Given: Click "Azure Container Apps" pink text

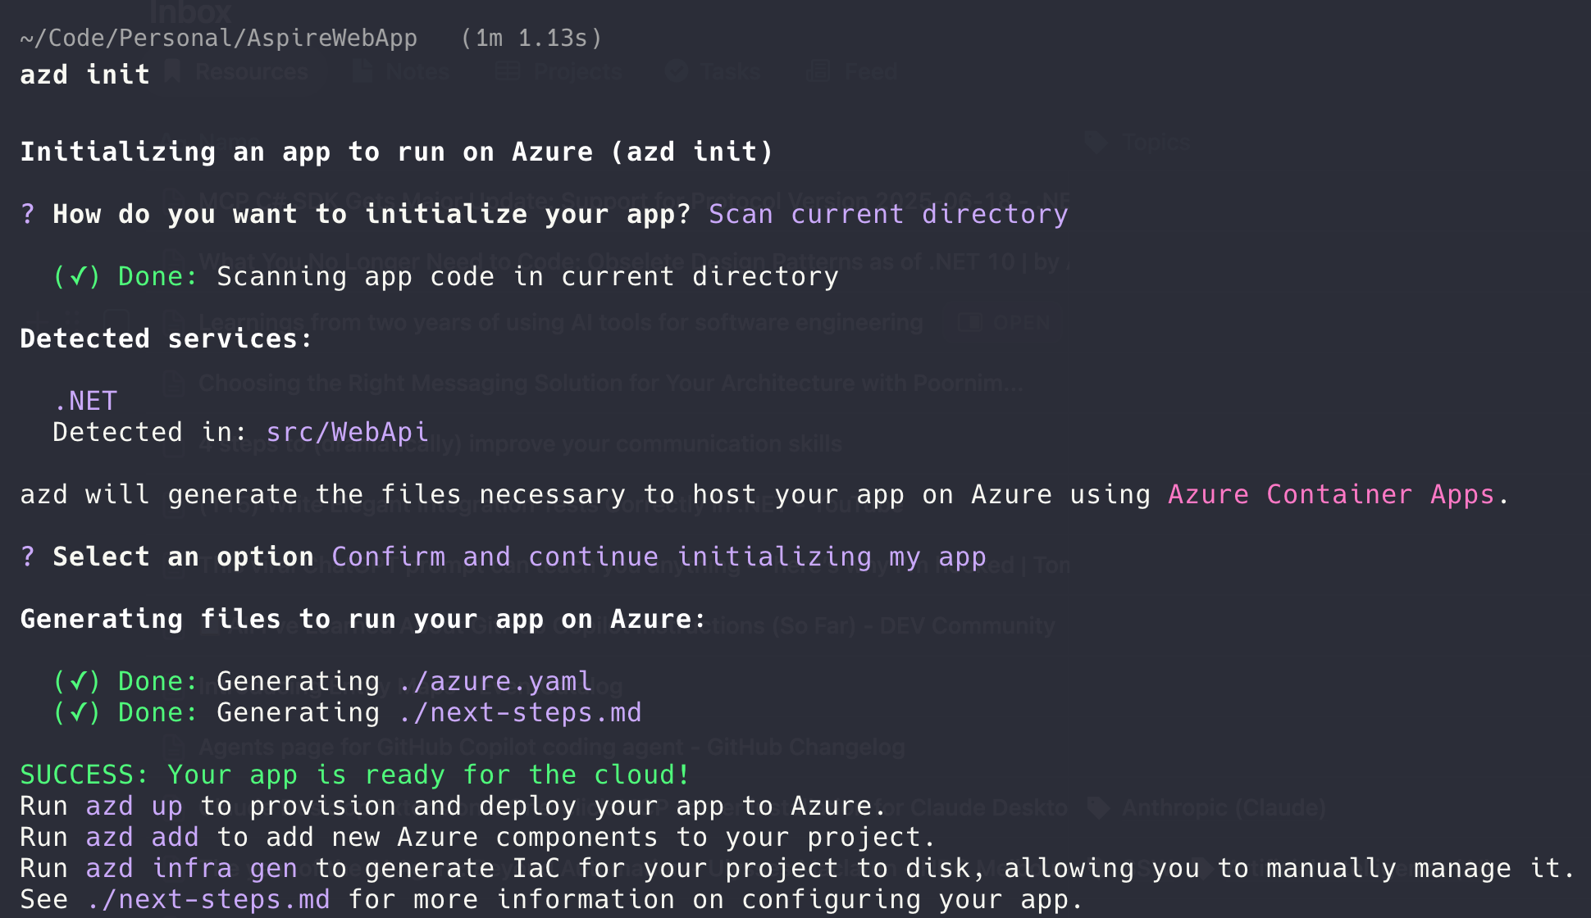Looking at the screenshot, I should click(1331, 495).
